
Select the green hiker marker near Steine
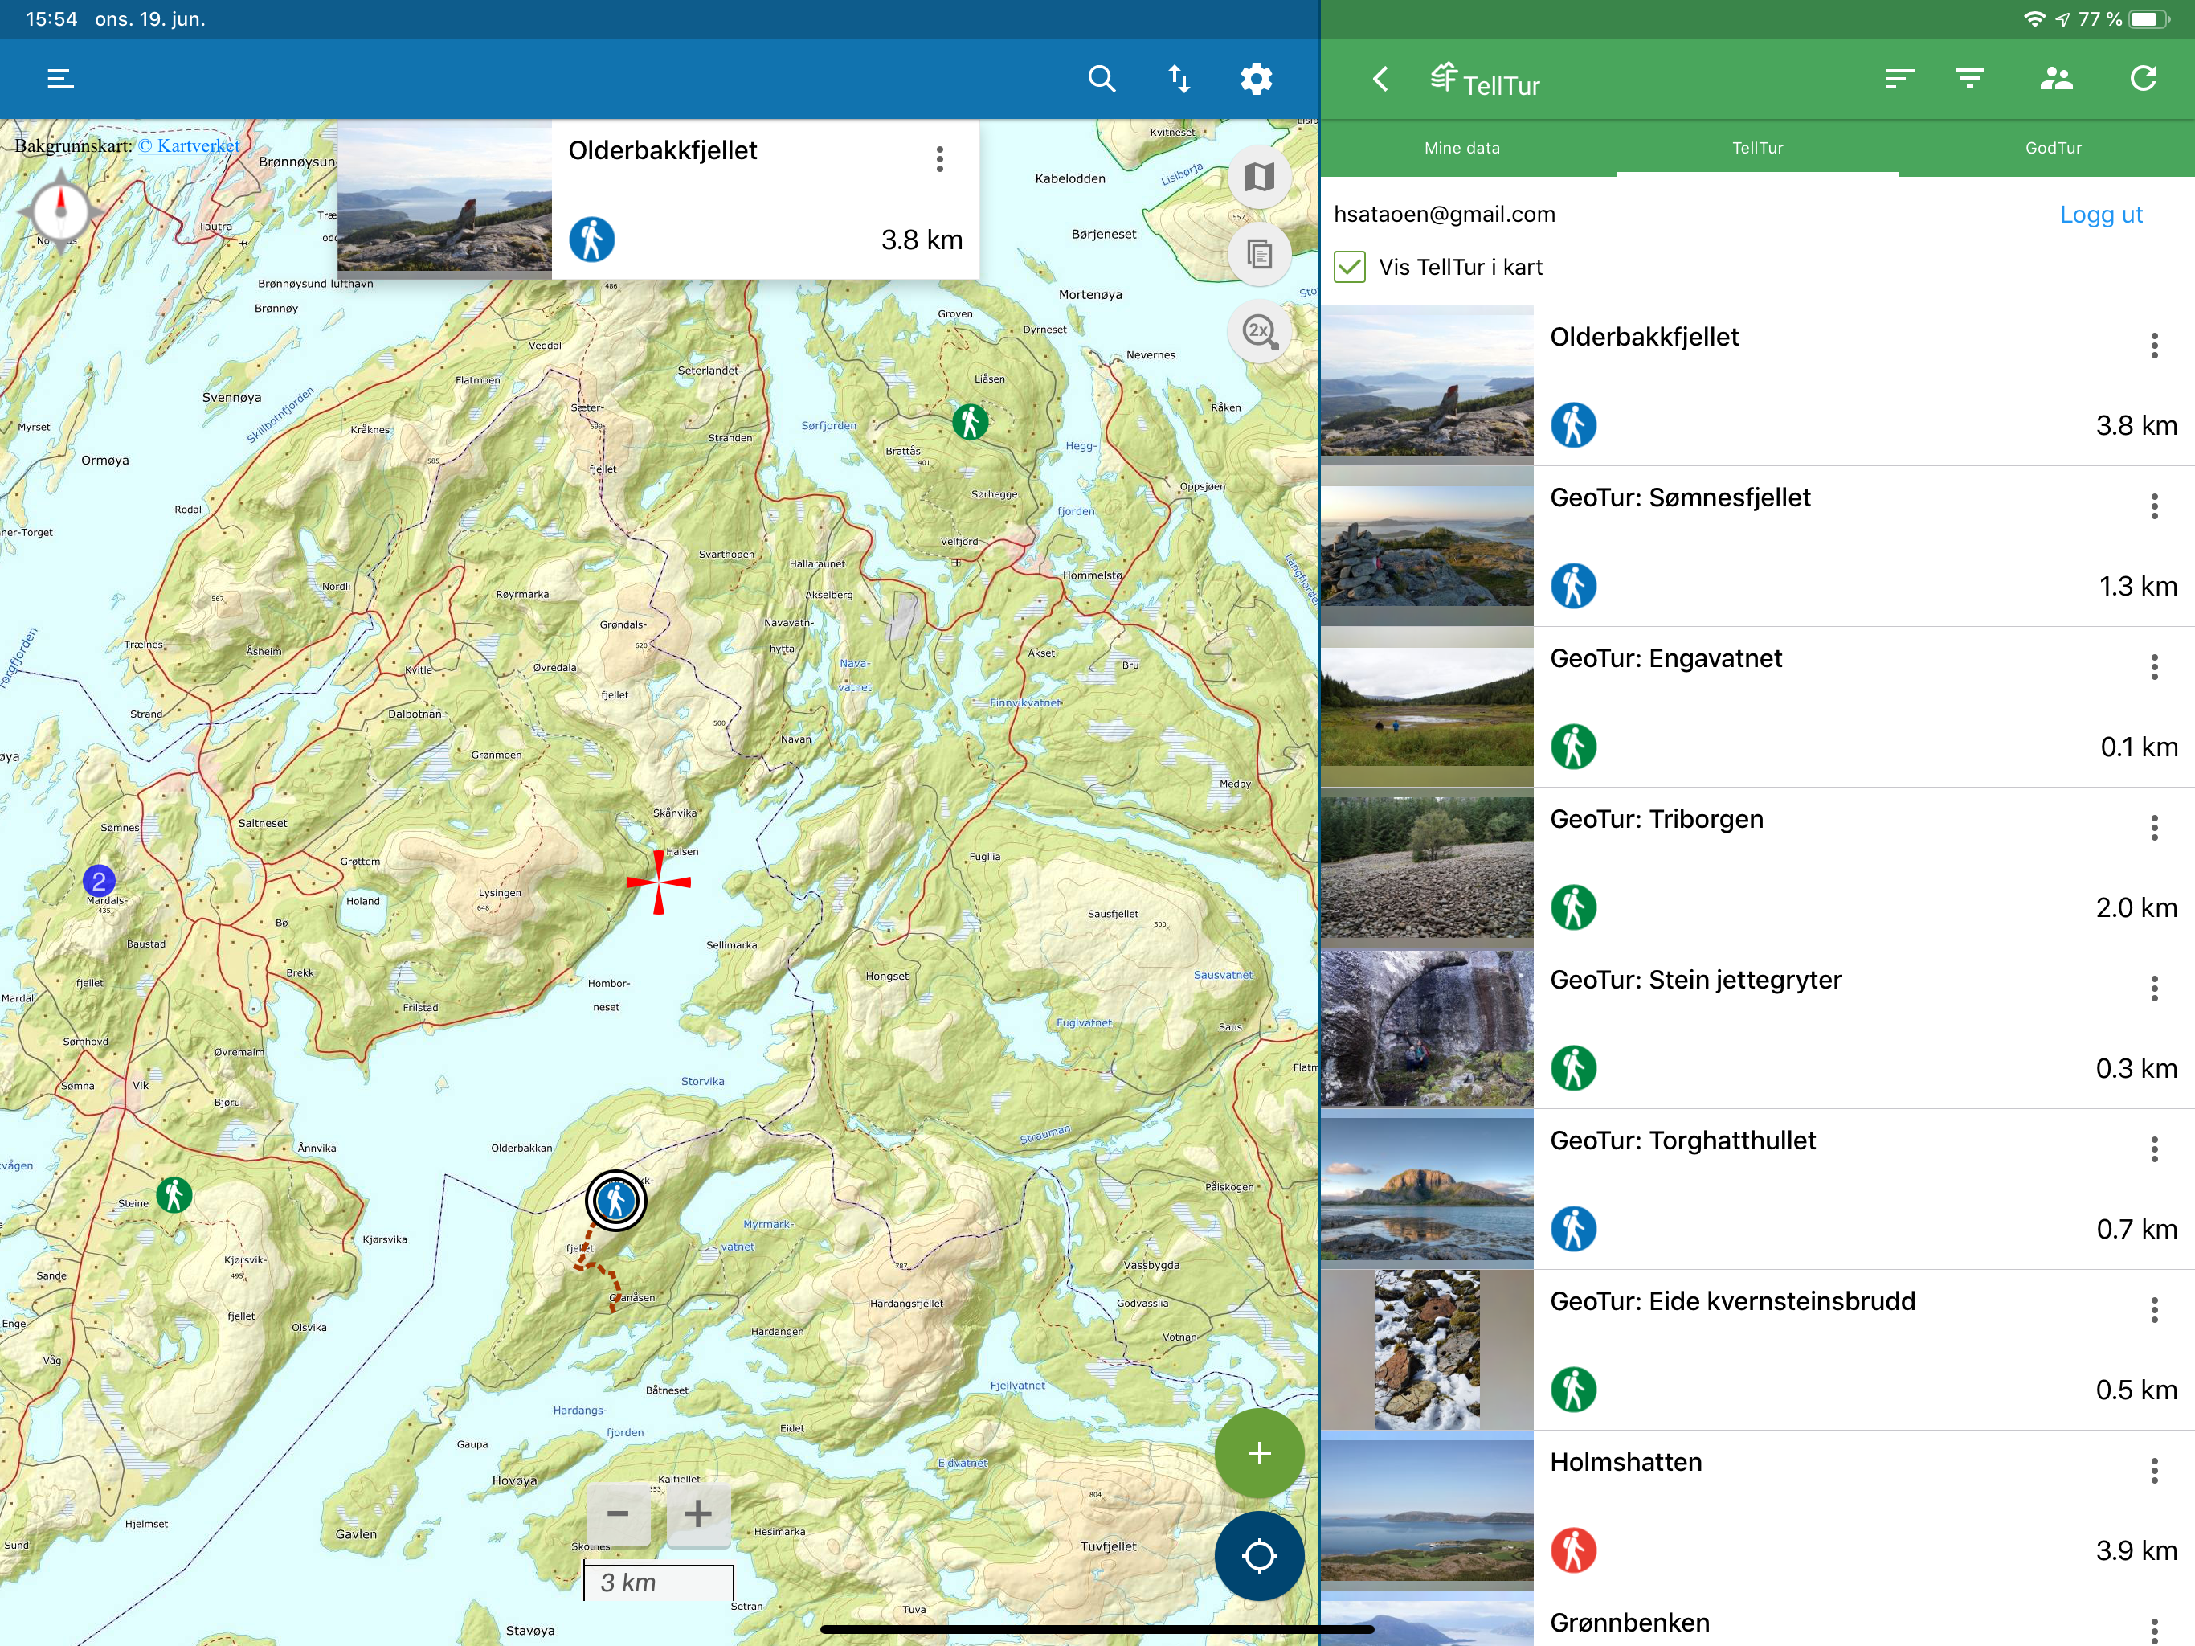tap(174, 1194)
